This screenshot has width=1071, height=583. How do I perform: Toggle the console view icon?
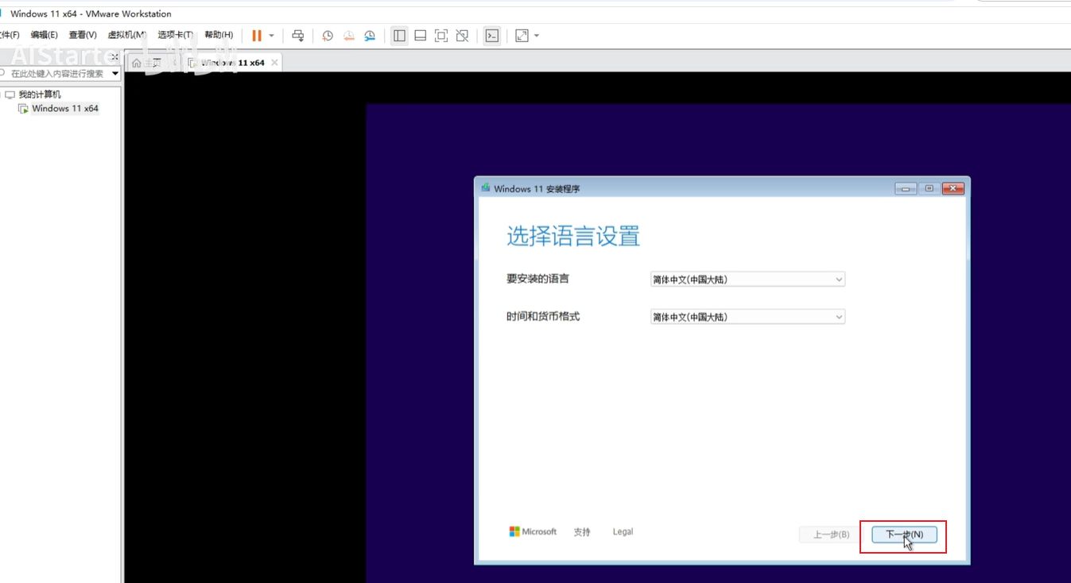(x=492, y=36)
